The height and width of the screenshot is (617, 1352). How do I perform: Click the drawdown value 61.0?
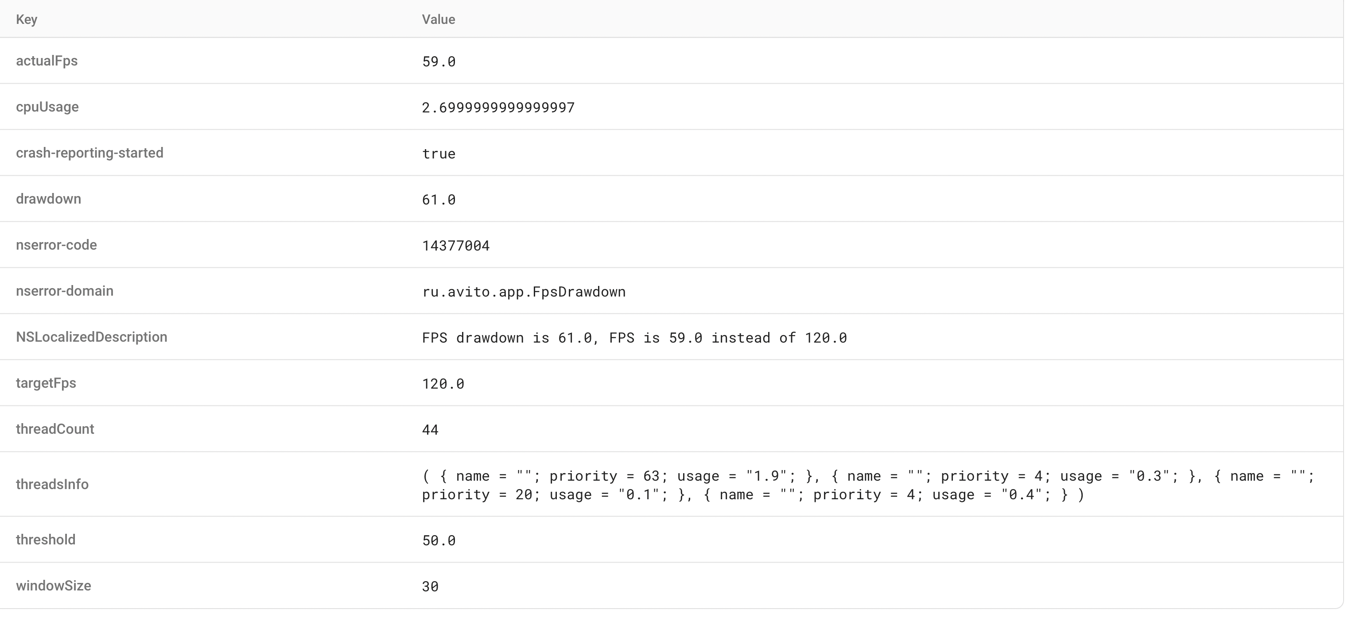coord(439,200)
